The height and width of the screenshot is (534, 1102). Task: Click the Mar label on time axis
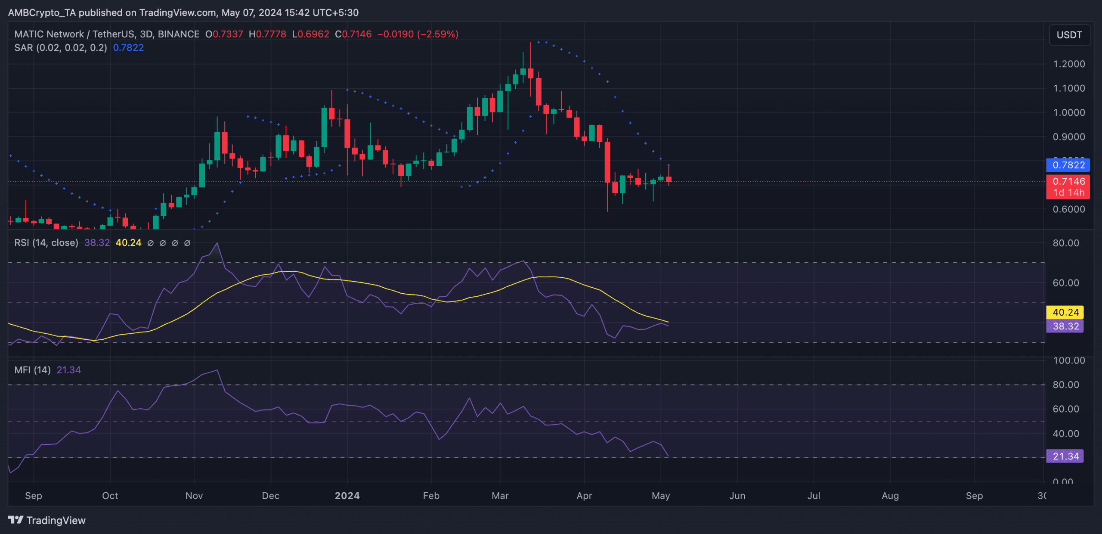(500, 496)
